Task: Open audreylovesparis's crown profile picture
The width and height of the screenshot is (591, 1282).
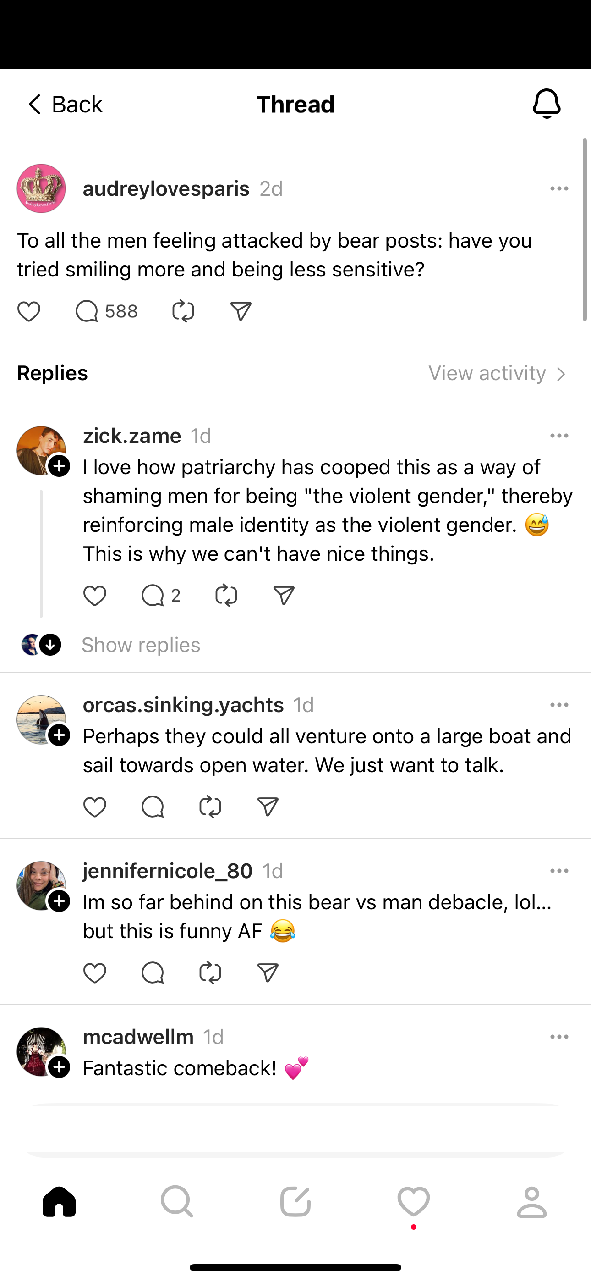Action: click(x=41, y=188)
